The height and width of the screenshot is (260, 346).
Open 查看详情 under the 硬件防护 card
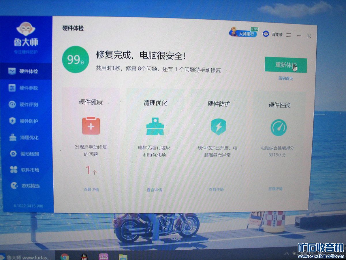coord(216,190)
